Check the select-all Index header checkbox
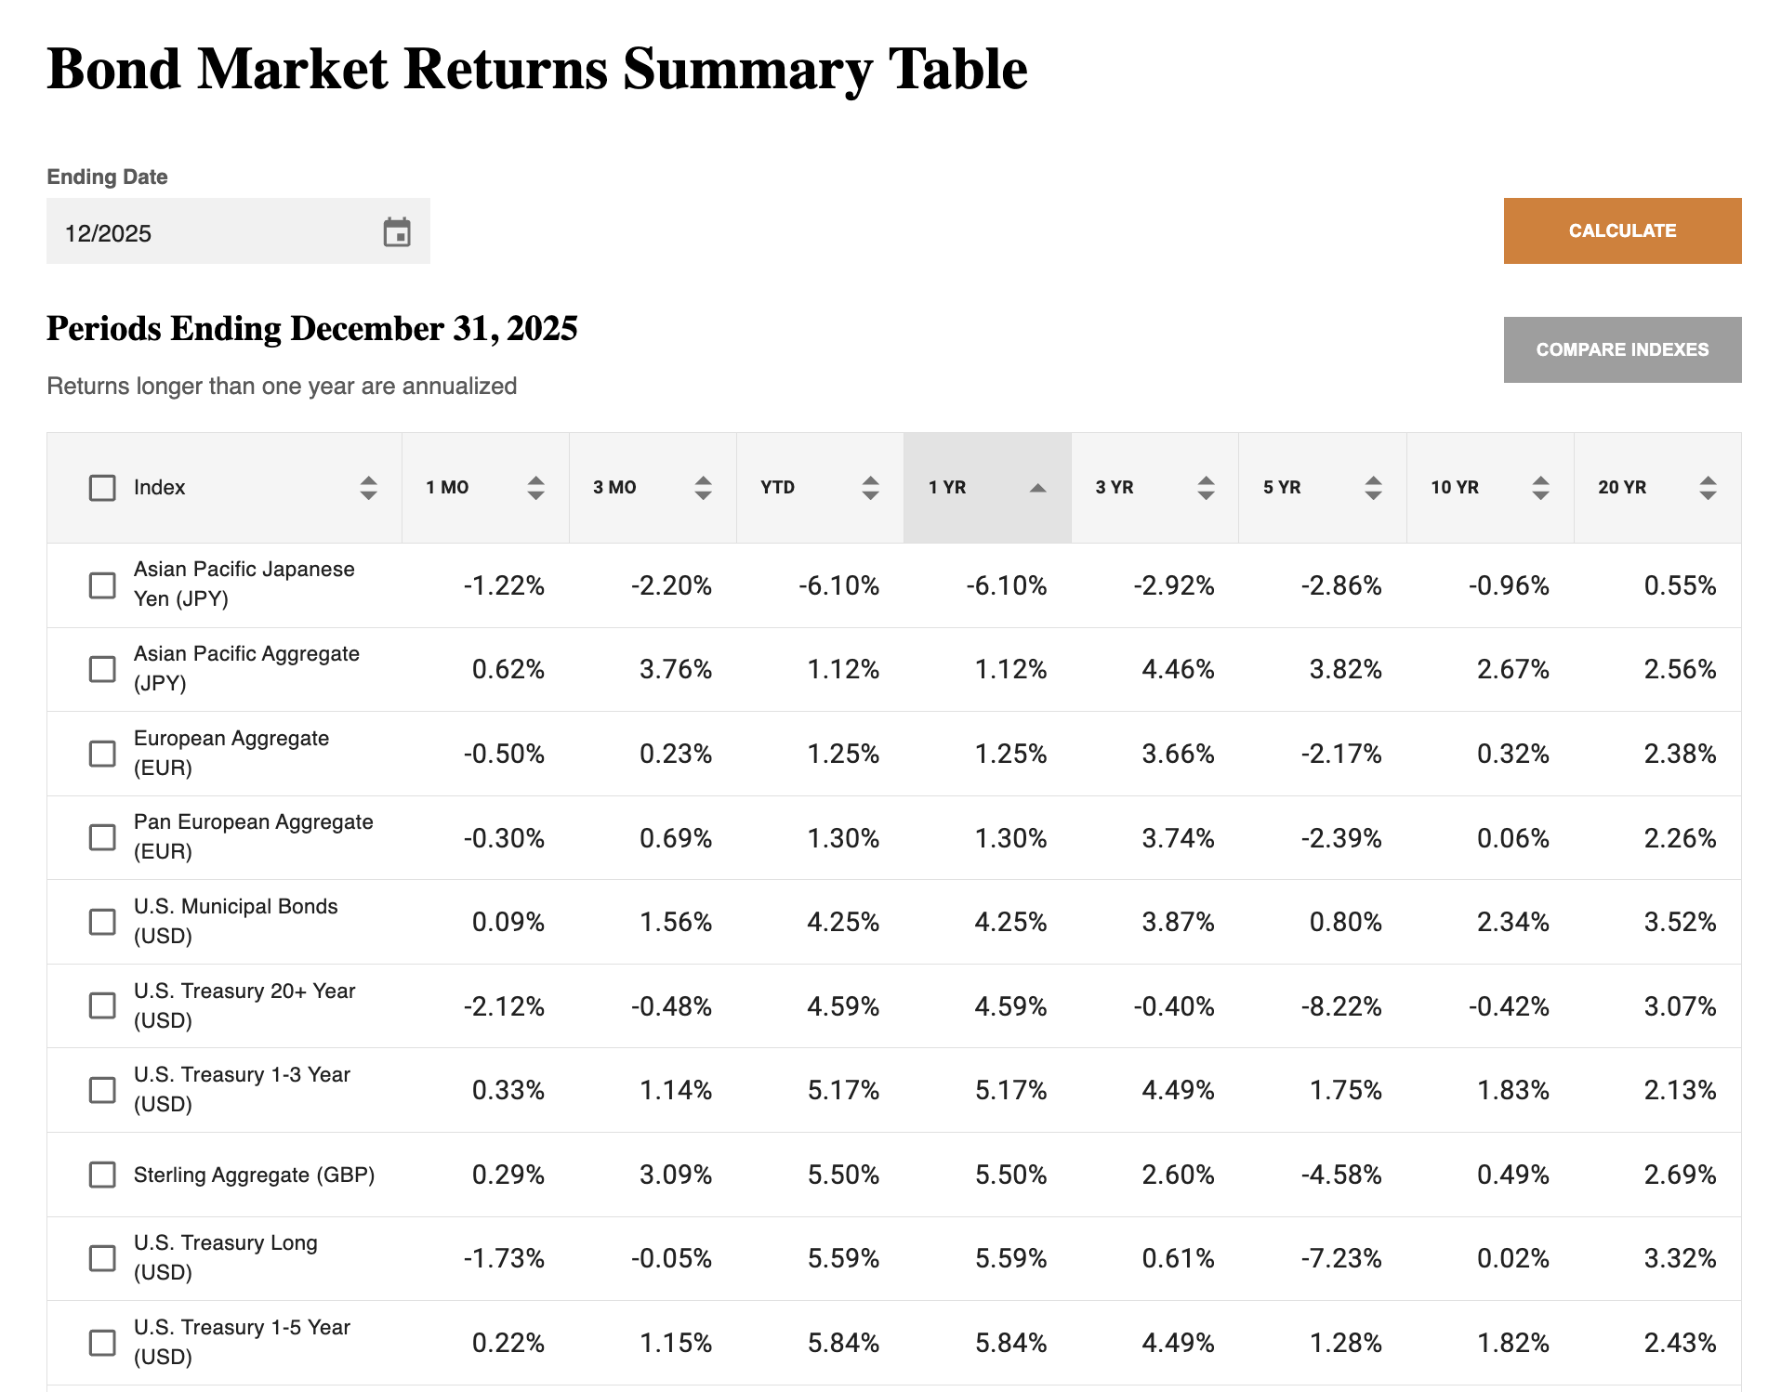The height and width of the screenshot is (1392, 1768). point(102,488)
